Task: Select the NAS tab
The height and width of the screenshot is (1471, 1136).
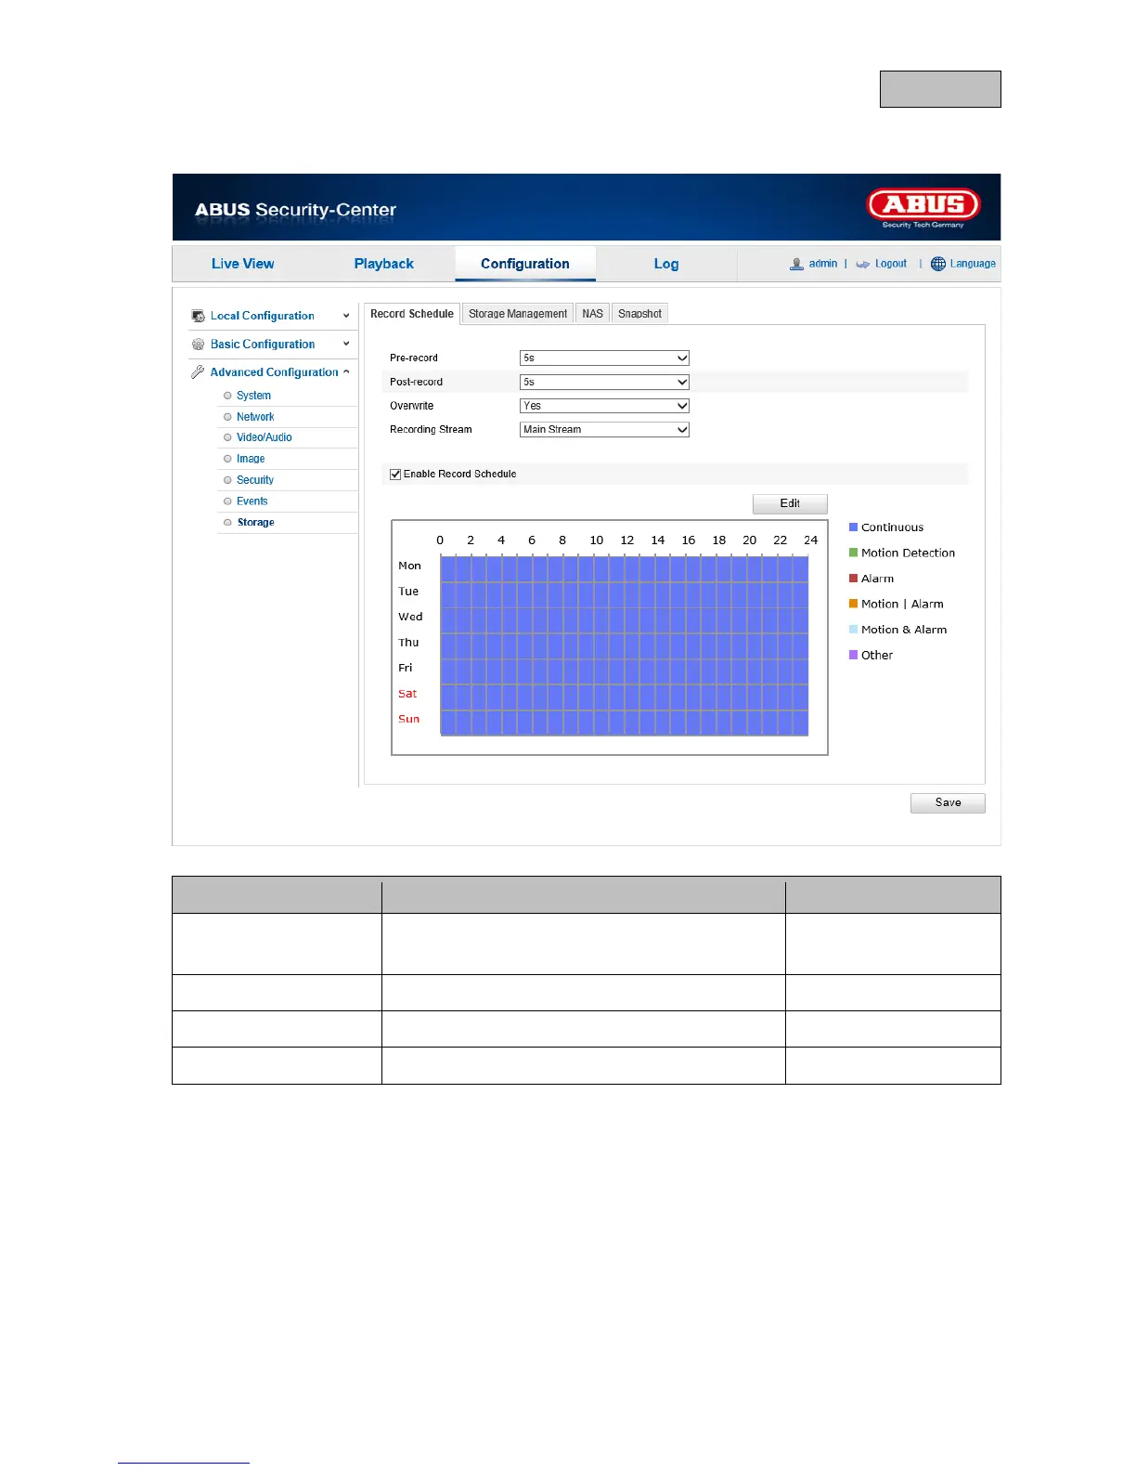Action: pyautogui.click(x=593, y=314)
